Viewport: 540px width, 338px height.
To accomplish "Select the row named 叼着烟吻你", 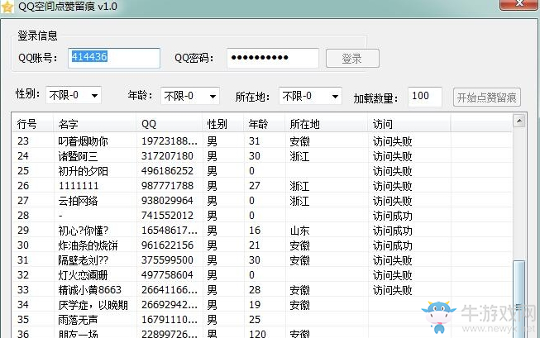I will [262, 141].
